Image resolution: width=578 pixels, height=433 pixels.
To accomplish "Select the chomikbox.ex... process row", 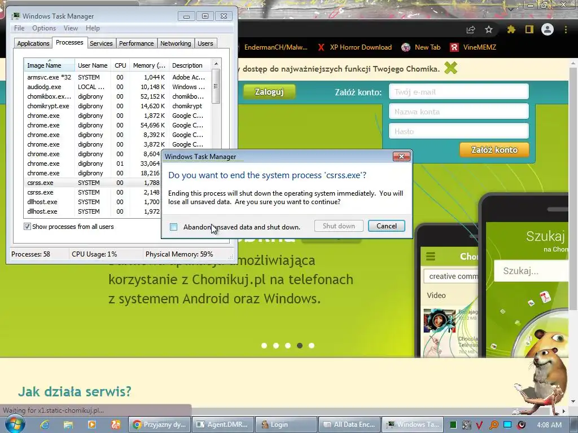I will [117, 96].
